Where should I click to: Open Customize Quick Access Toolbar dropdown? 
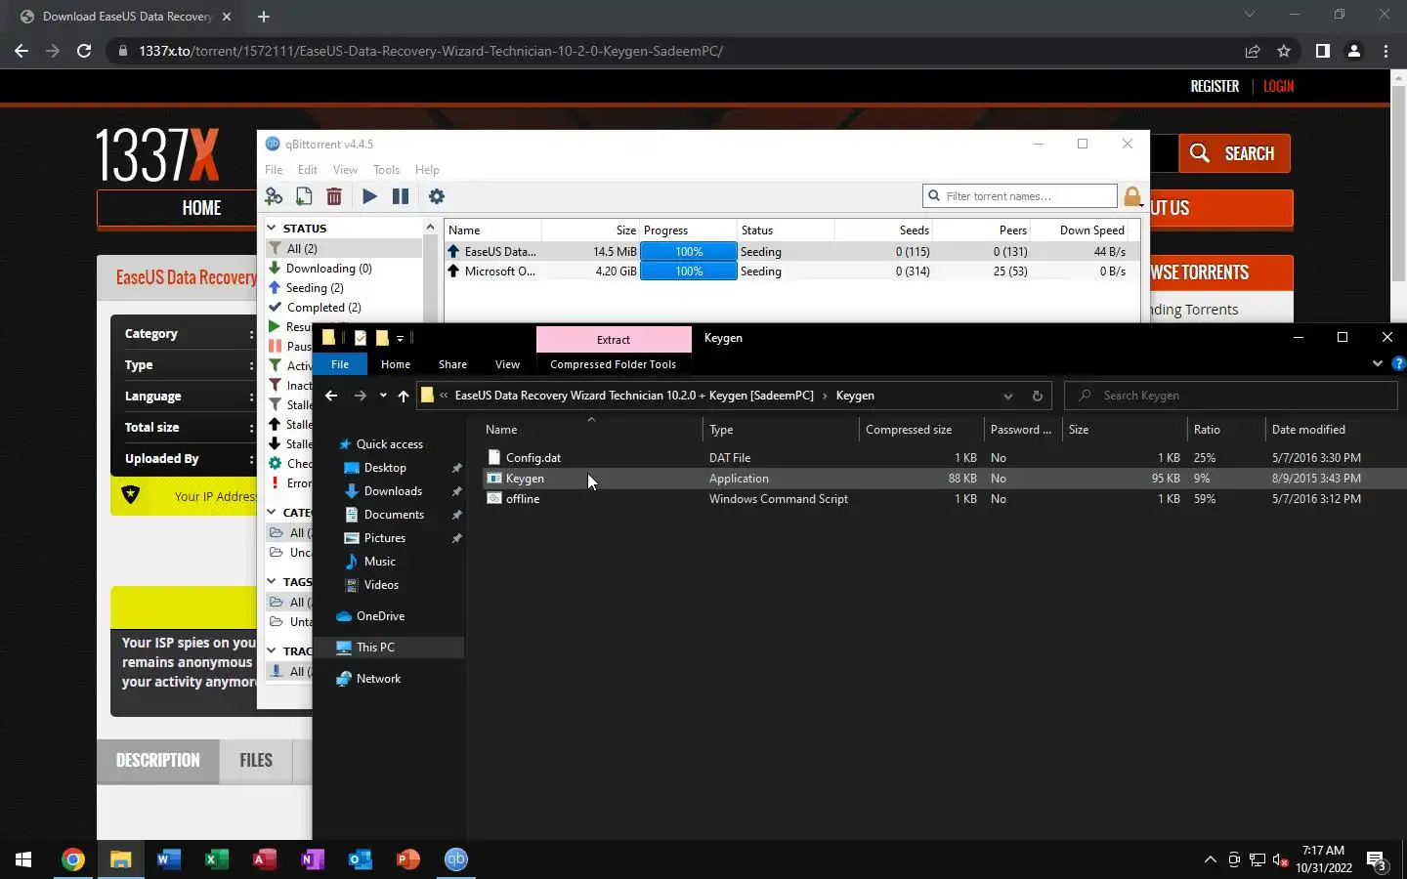point(400,338)
